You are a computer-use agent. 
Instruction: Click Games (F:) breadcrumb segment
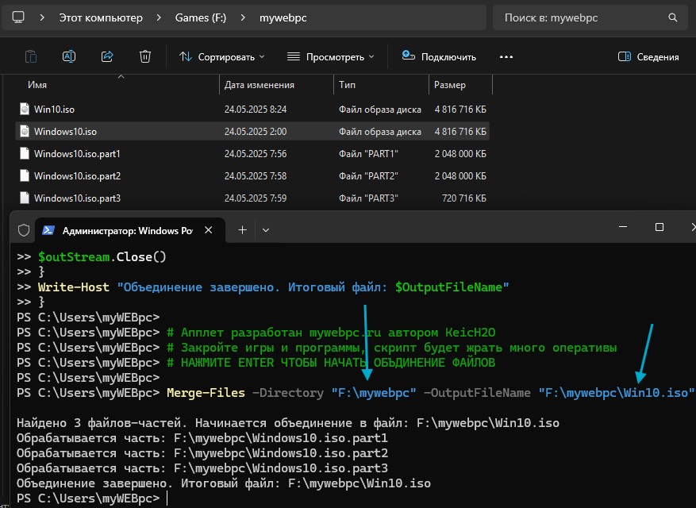coord(201,17)
